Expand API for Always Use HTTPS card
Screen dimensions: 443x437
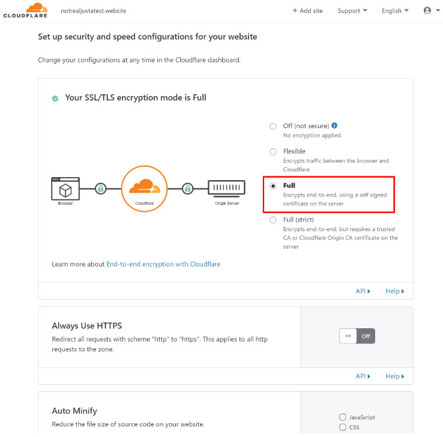point(363,376)
